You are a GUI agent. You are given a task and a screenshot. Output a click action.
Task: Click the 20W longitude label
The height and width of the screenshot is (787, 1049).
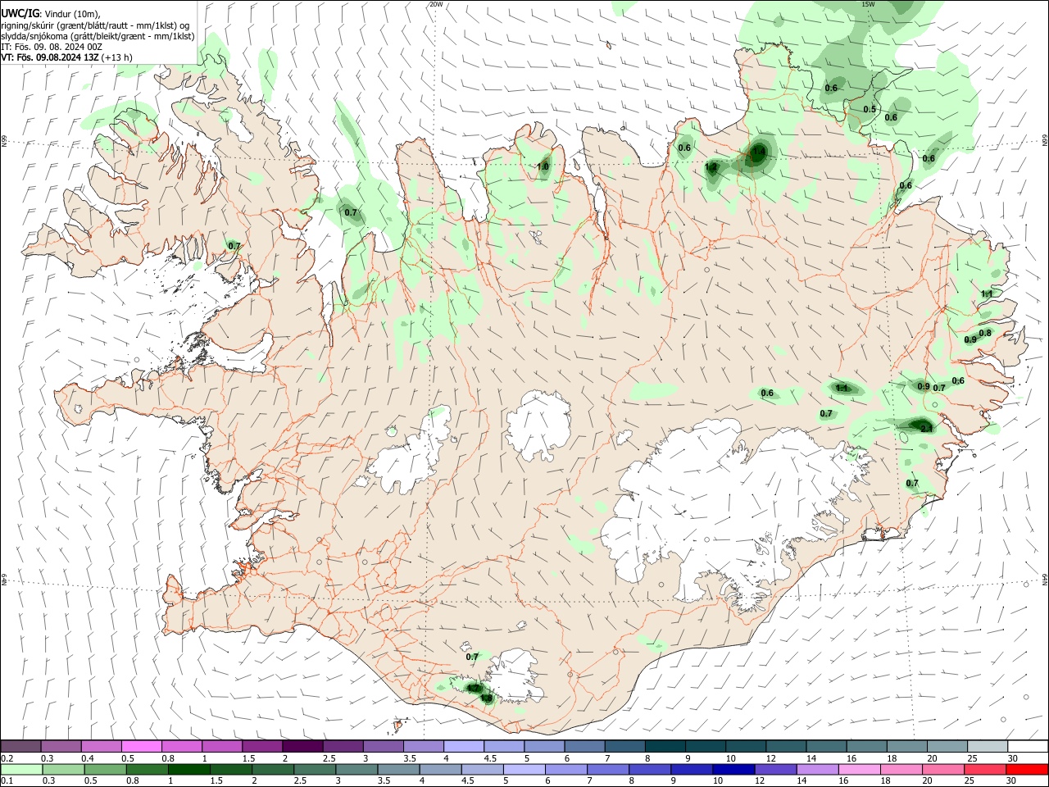pos(436,4)
